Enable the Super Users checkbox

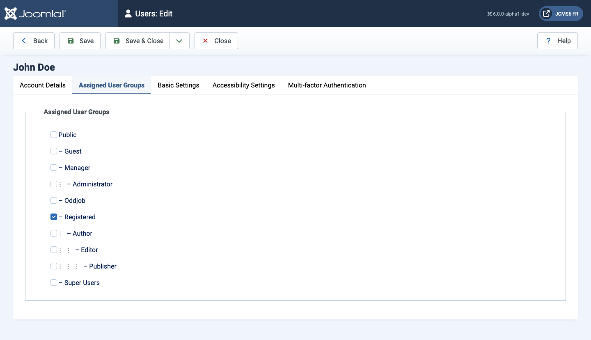pos(54,283)
